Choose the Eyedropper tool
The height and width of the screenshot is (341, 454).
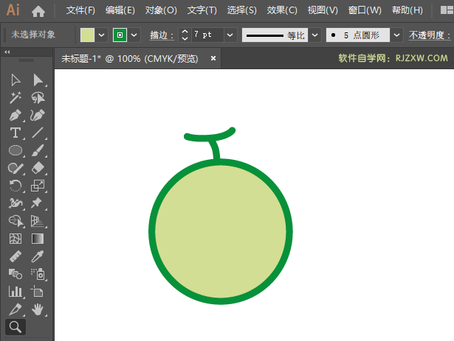[38, 256]
